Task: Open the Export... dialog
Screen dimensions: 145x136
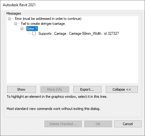Action: (x=87, y=89)
